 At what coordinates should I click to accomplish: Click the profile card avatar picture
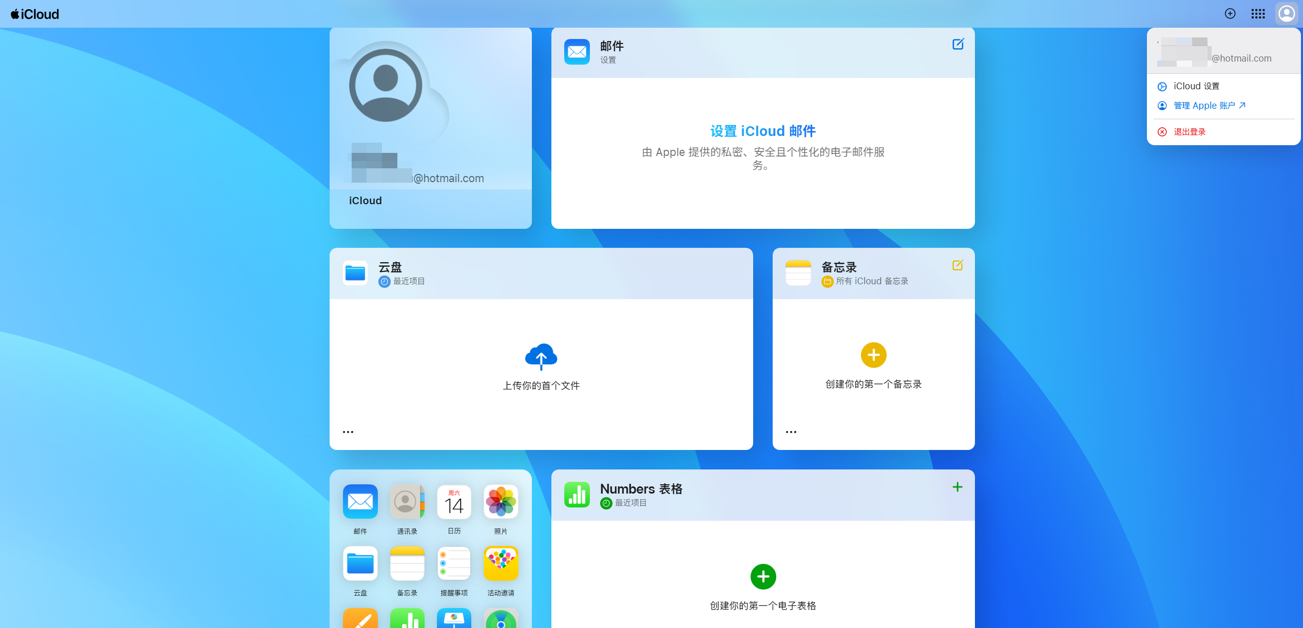point(386,86)
